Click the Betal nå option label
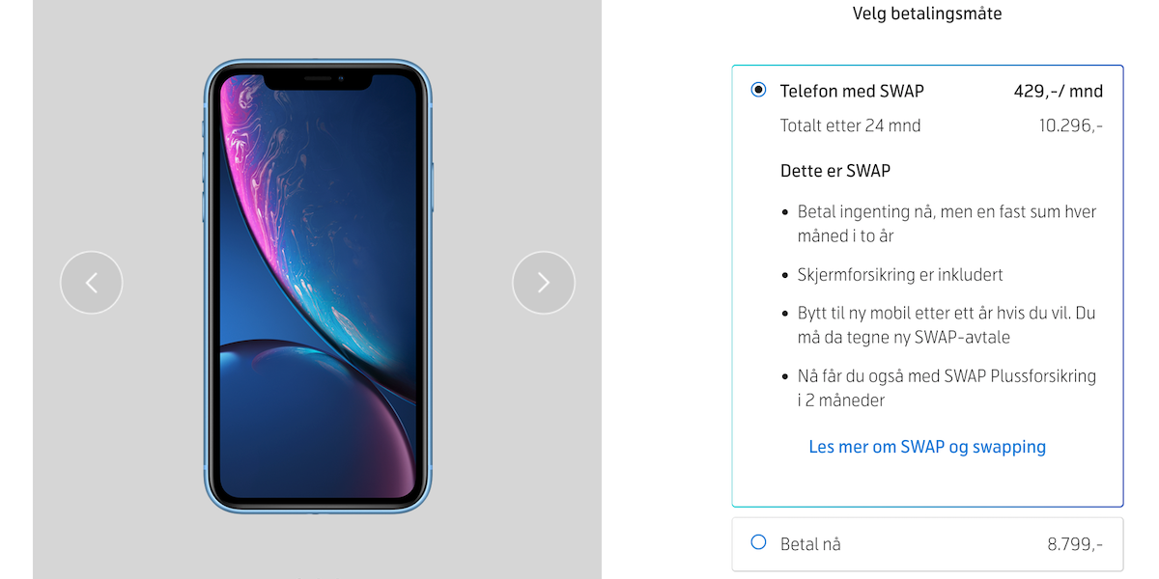 point(810,544)
